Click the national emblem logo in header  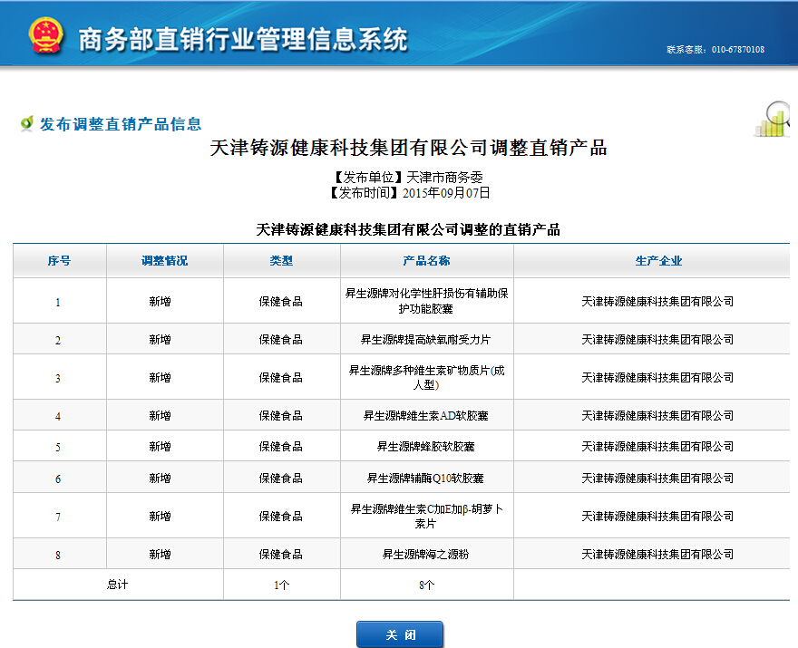(x=44, y=34)
